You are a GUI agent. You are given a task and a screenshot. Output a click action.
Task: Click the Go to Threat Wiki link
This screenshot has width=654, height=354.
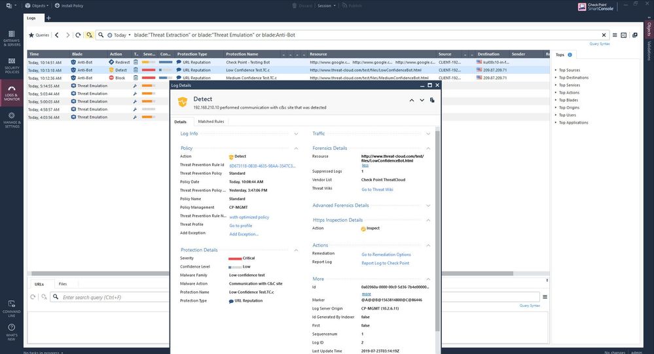[x=377, y=190]
